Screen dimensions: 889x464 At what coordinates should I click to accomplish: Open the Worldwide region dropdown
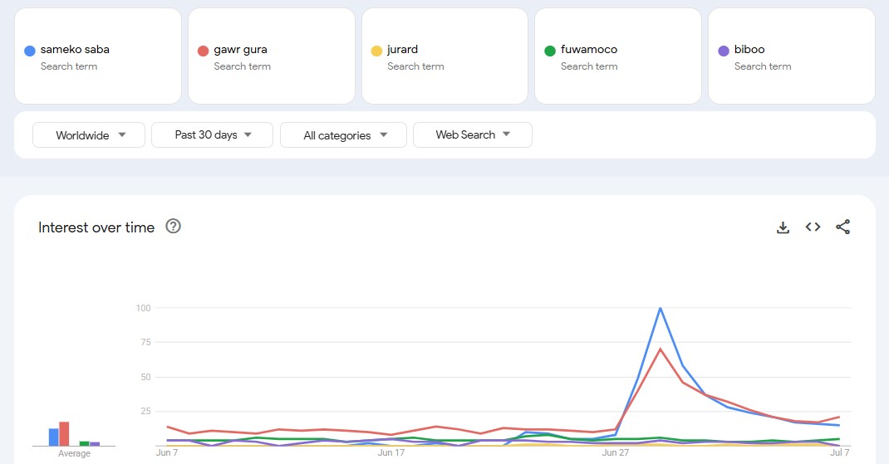click(89, 134)
